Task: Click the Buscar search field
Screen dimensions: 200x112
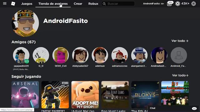Action: tap(118, 4)
